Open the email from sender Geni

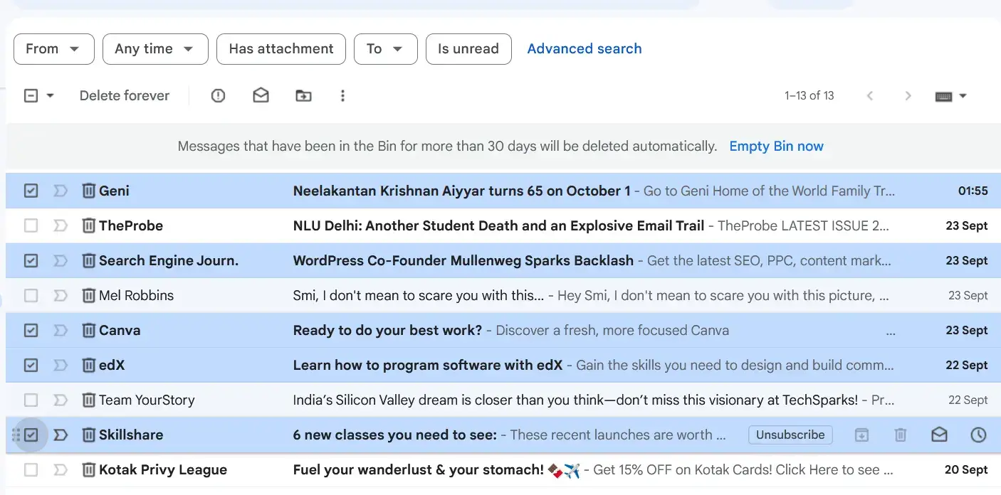tap(503, 191)
